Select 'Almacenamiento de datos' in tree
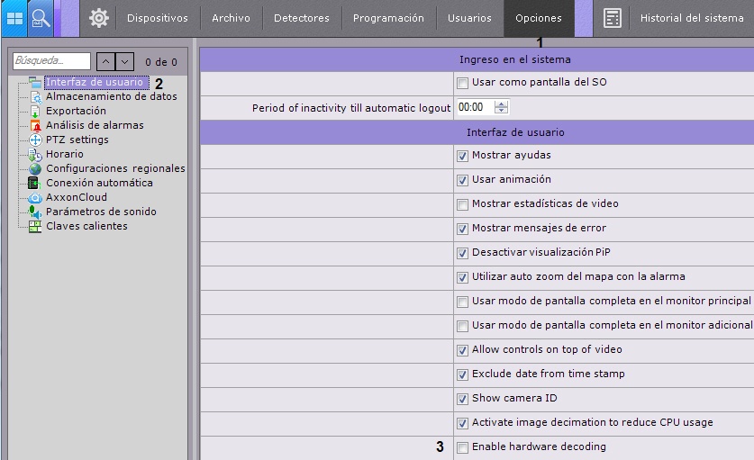 tap(112, 96)
